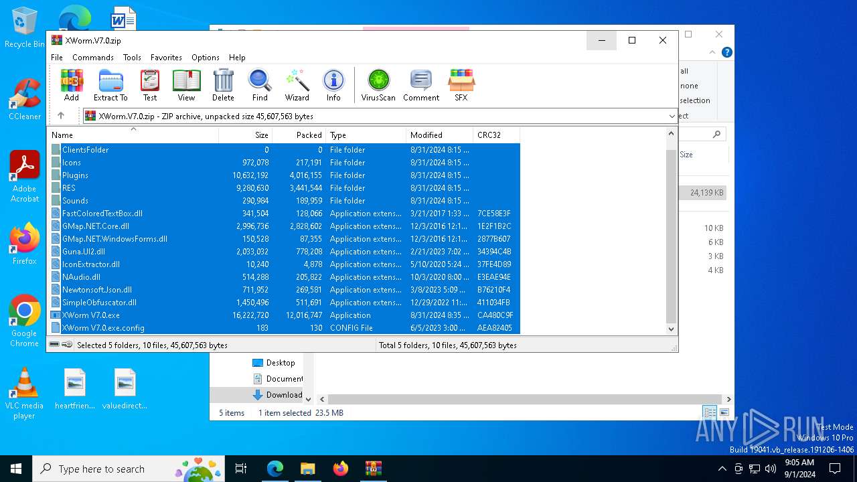Show hidden system tray icons
The image size is (857, 482).
point(722,469)
